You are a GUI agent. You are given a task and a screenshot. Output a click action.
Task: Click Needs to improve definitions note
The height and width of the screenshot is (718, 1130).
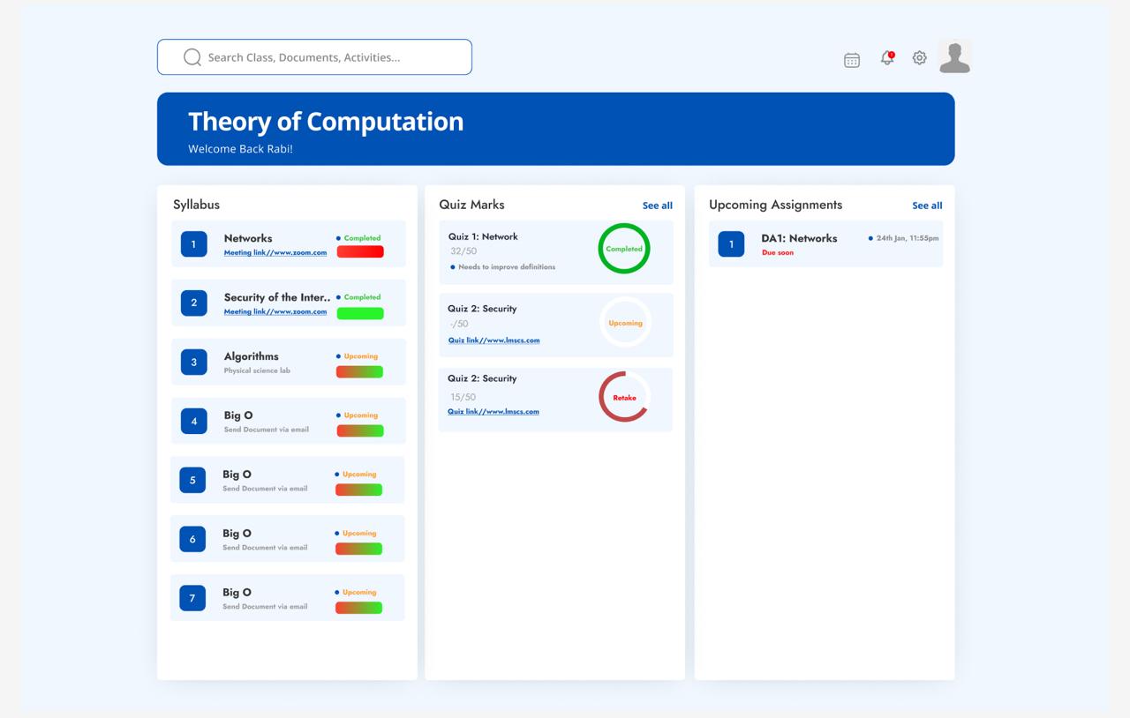(507, 267)
